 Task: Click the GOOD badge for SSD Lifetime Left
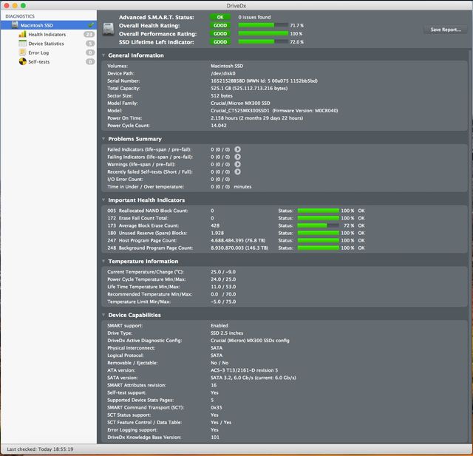pos(220,42)
